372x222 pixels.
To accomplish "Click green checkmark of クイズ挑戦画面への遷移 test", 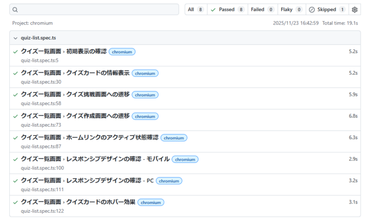I will click(x=16, y=95).
